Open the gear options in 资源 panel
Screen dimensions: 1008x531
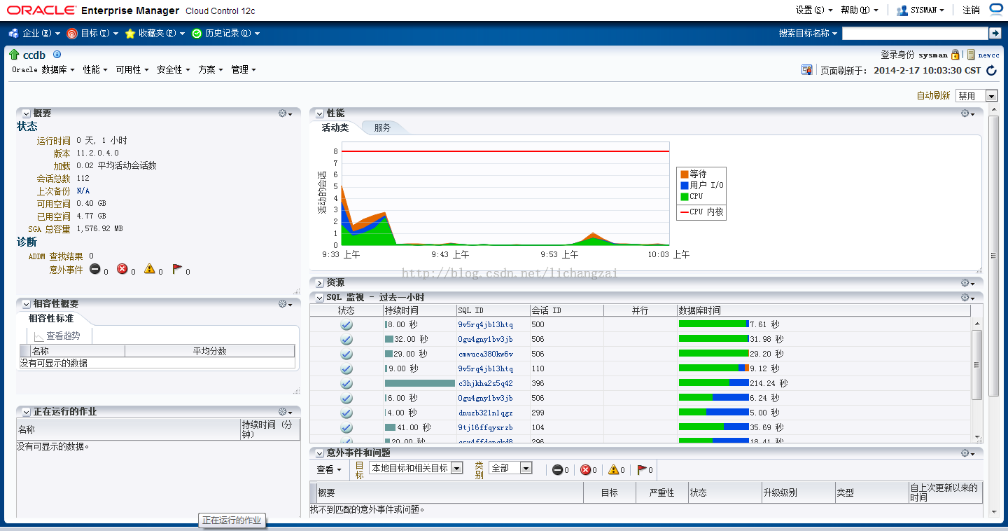tap(968, 283)
